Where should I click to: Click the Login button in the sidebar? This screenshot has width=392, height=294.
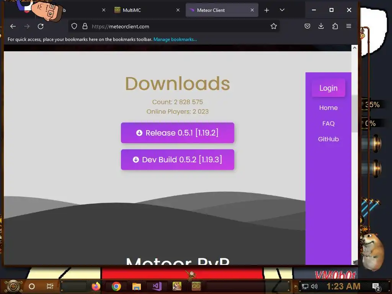328,88
